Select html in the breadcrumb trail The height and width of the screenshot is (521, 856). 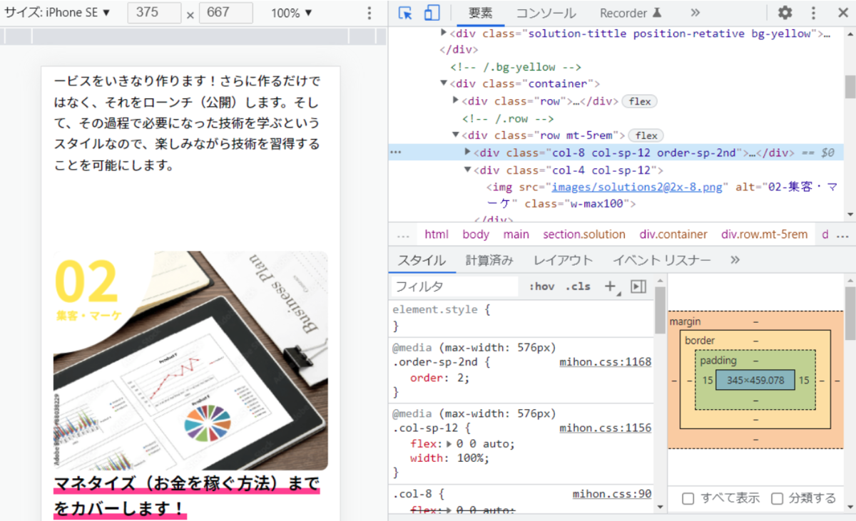pos(437,234)
